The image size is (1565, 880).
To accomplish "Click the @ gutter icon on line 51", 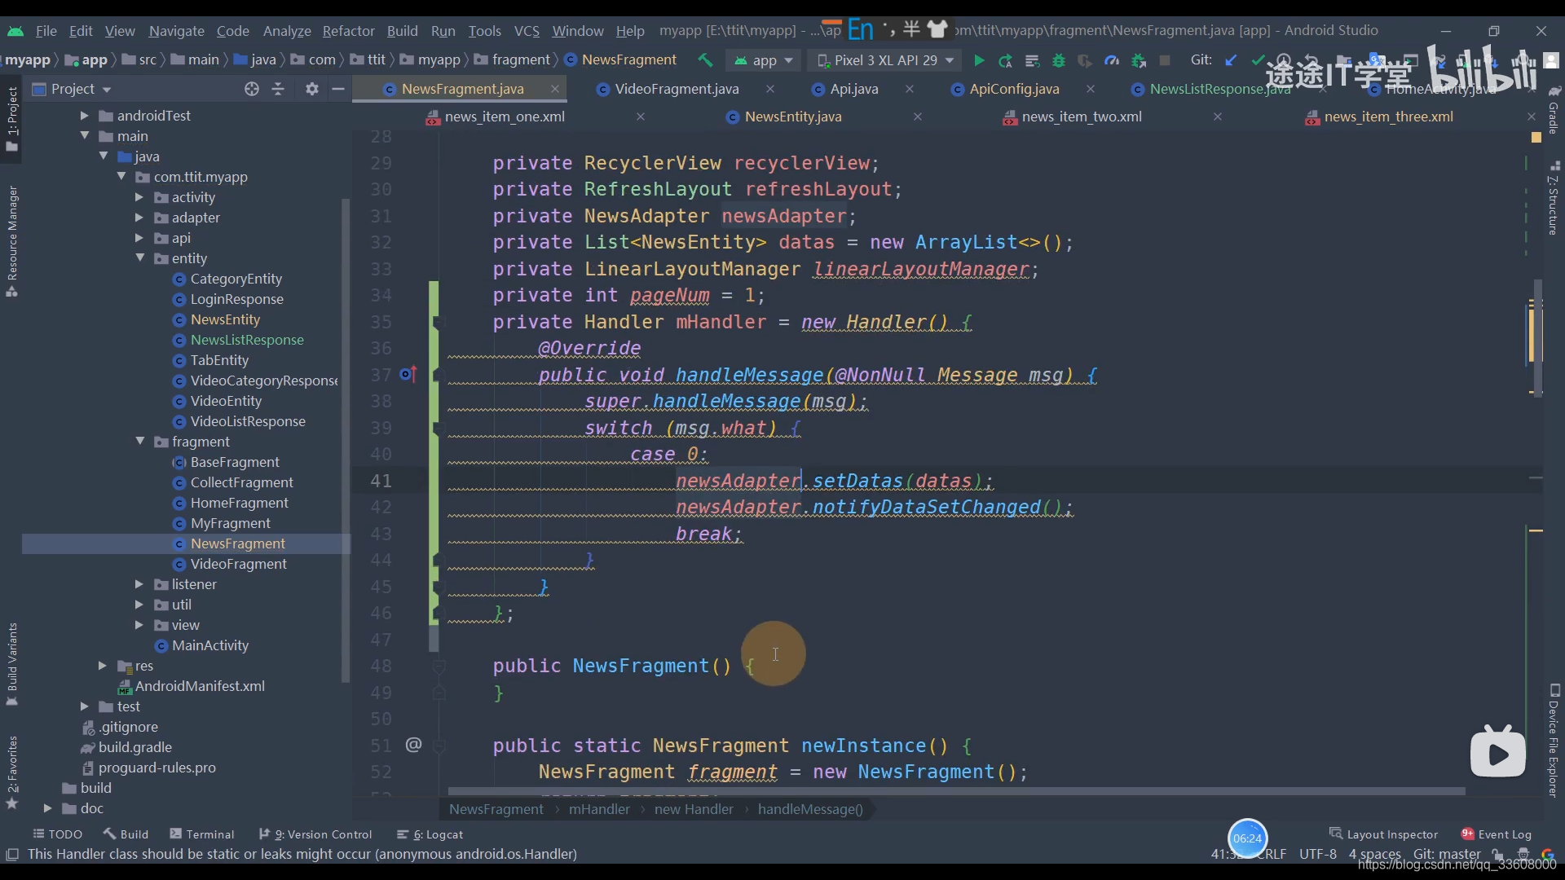I will [413, 745].
